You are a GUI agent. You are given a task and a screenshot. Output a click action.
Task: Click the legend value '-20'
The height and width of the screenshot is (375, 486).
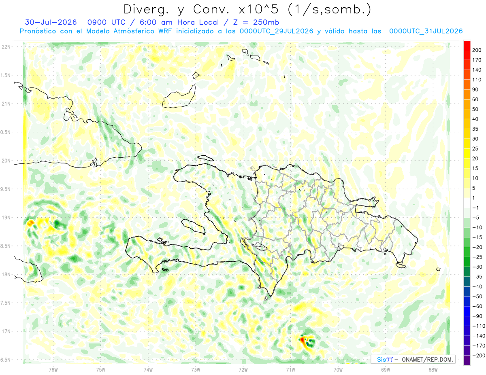click(x=477, y=247)
